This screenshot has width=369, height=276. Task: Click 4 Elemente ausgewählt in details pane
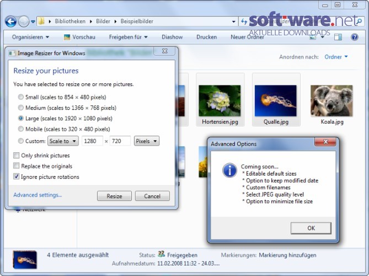coord(78,255)
